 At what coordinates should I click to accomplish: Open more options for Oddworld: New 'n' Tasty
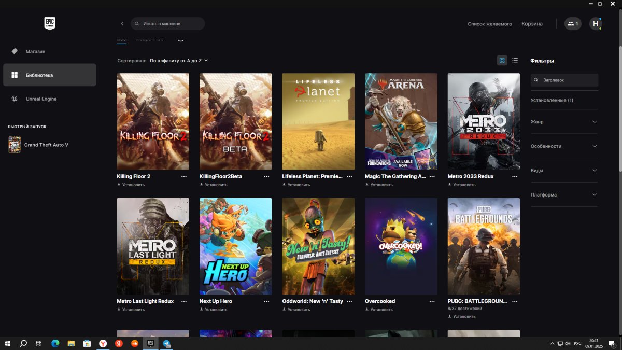pos(349,301)
